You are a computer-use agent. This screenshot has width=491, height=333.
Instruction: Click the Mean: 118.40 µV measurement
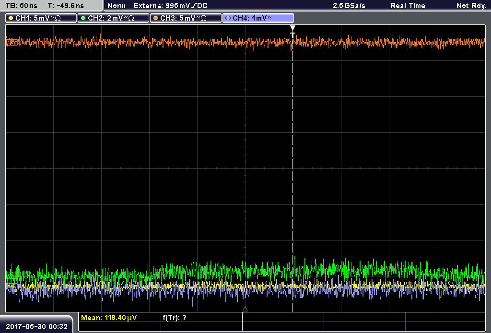tap(109, 318)
